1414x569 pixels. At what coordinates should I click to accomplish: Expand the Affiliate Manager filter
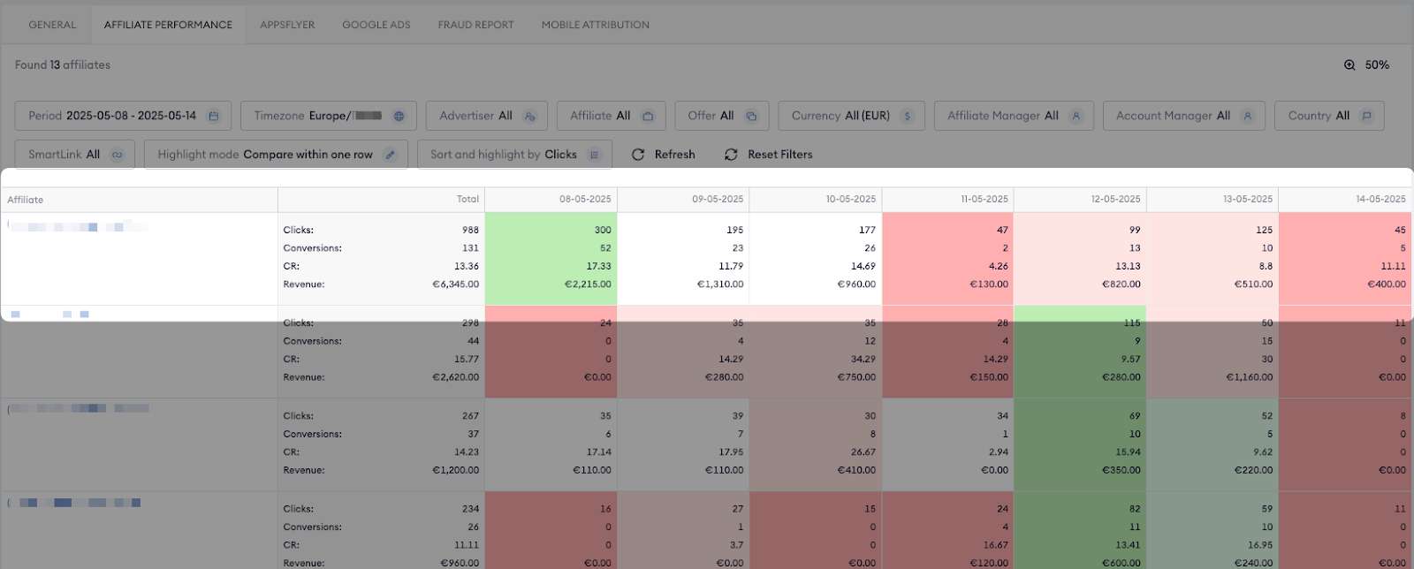[1013, 116]
